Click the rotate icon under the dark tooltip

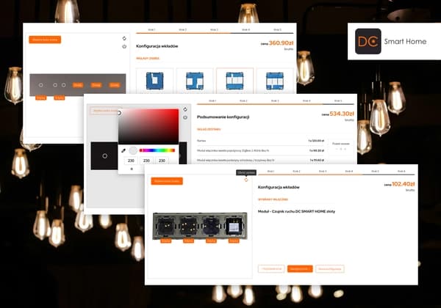(246, 180)
